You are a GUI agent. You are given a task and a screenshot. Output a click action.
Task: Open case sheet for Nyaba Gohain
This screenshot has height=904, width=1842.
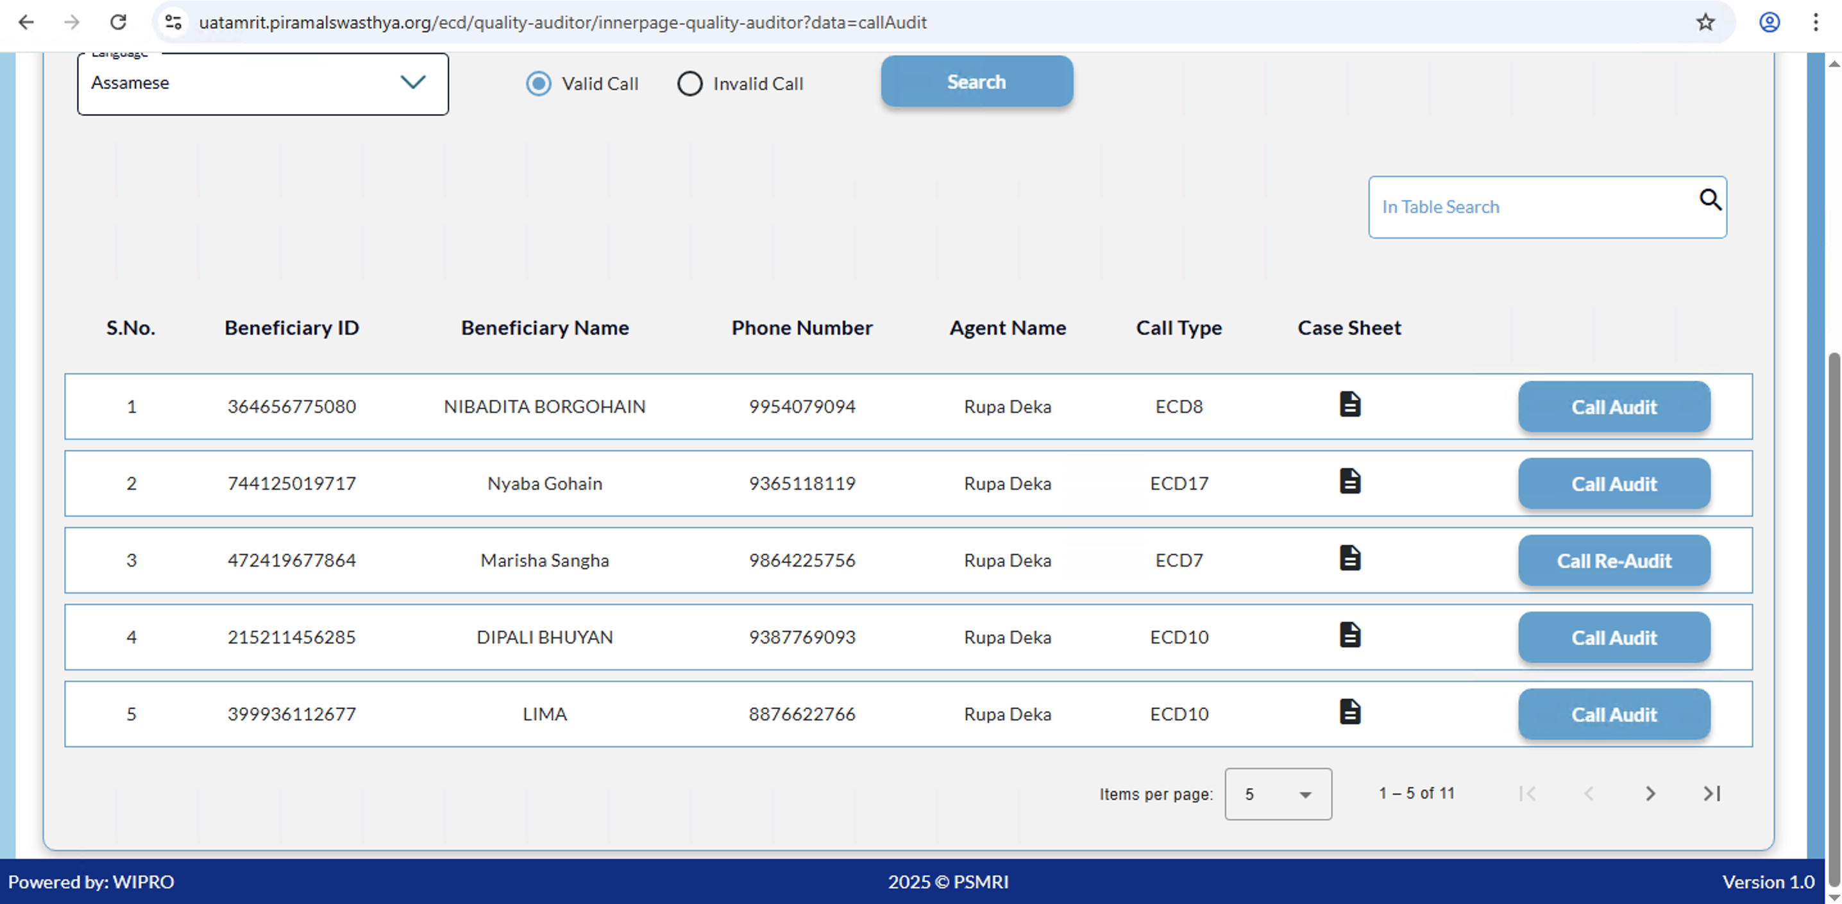[x=1349, y=481]
